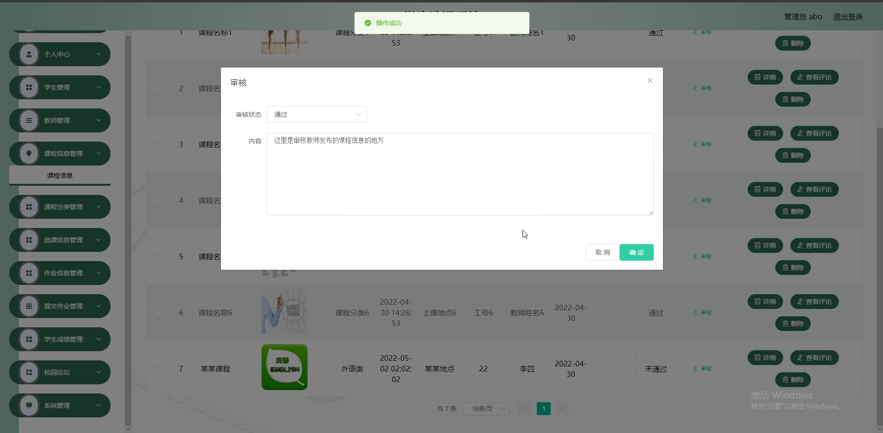Screen dimensions: 883x433
Task: Click the 课程分类管理 grid icon
Action: [x=29, y=207]
